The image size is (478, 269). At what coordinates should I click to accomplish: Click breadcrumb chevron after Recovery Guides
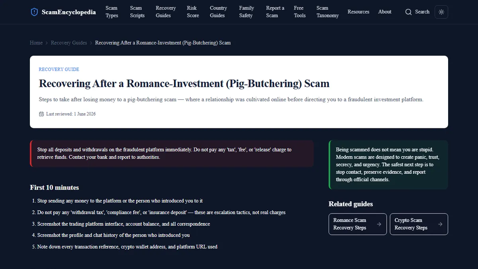[x=91, y=43]
